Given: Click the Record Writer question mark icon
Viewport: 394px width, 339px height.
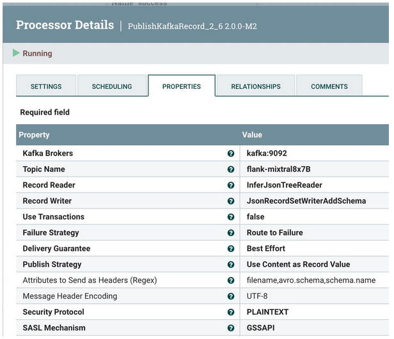Looking at the screenshot, I should (x=231, y=201).
